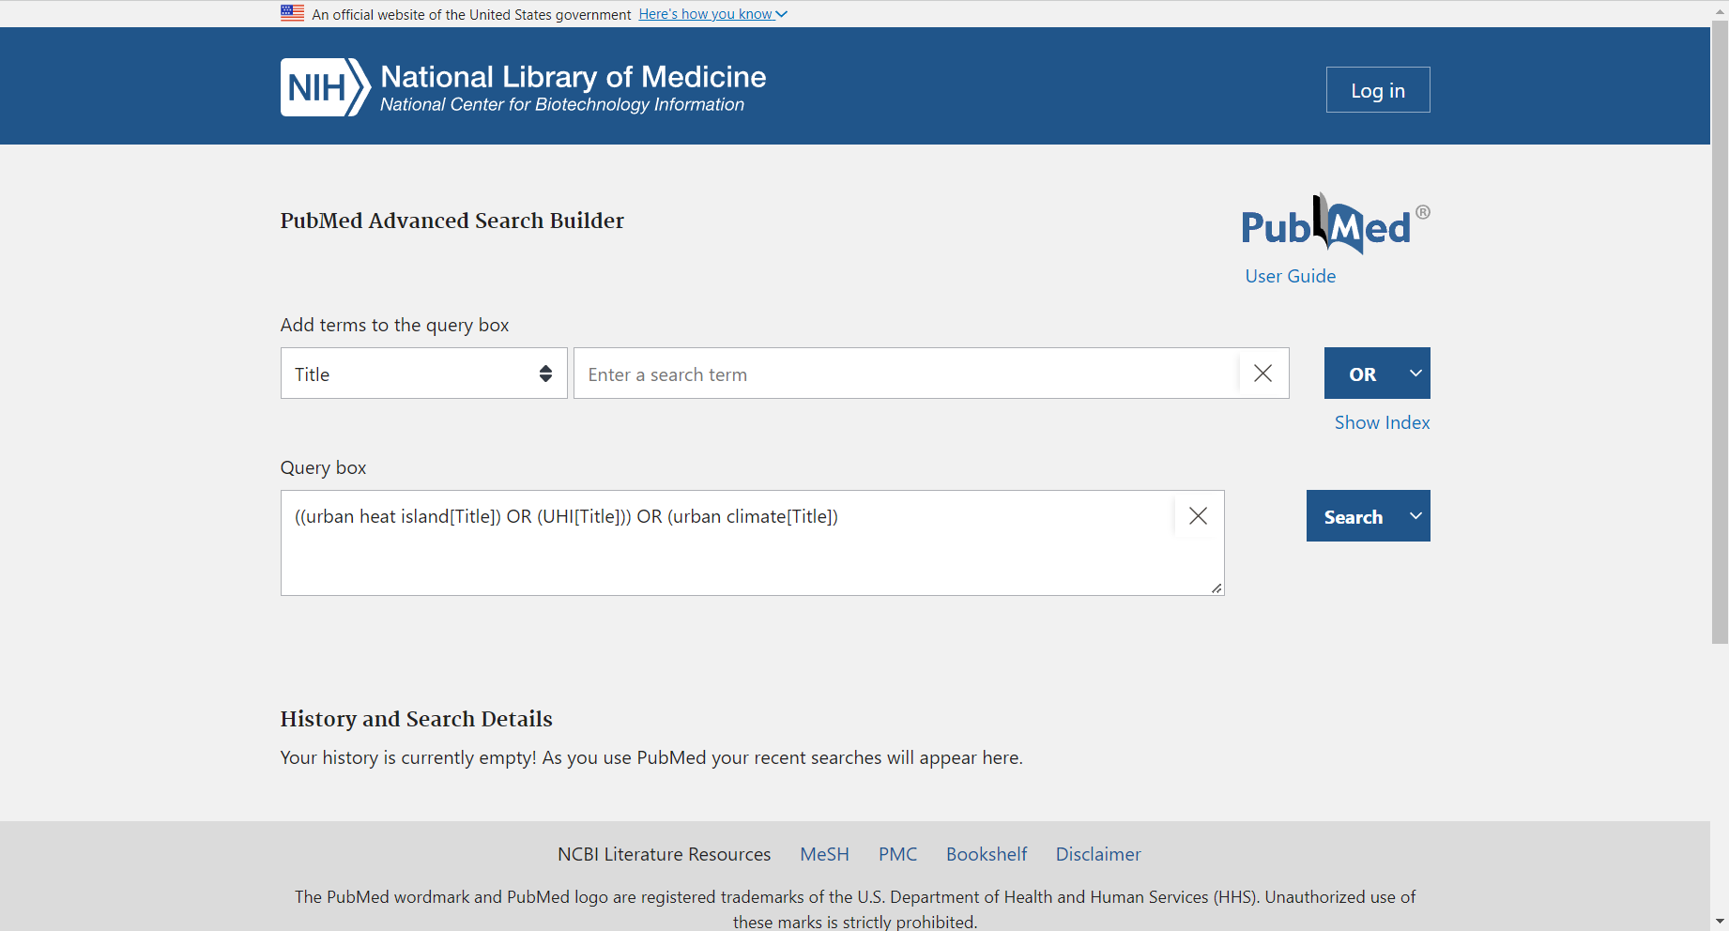Open the Disclaimer footer link
The image size is (1729, 931).
point(1098,854)
